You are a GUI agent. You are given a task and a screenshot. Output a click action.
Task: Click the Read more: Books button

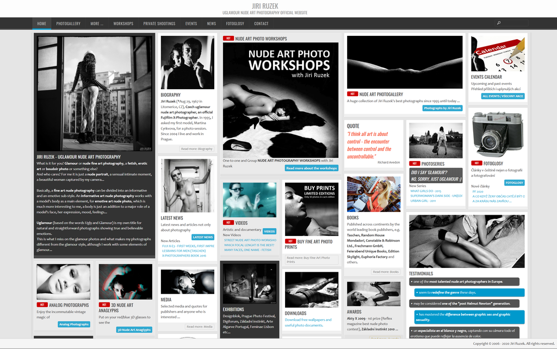point(386,272)
